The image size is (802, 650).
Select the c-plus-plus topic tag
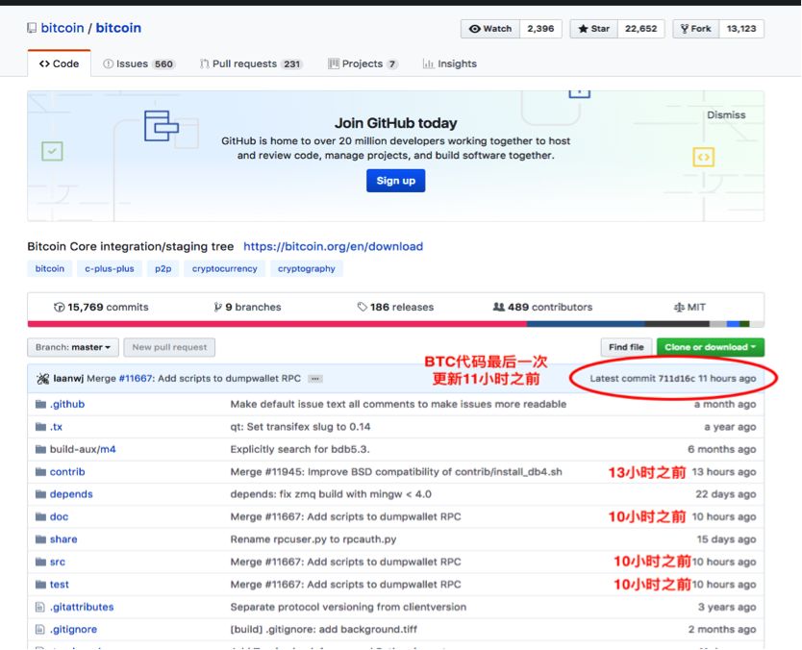(x=110, y=268)
